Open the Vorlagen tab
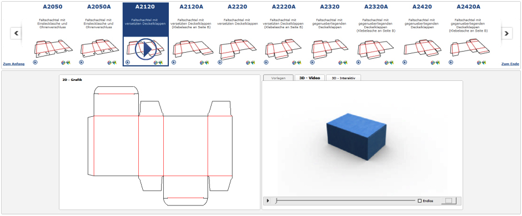 click(278, 78)
